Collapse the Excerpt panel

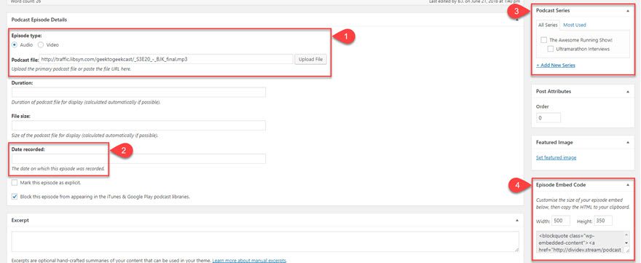(517, 220)
